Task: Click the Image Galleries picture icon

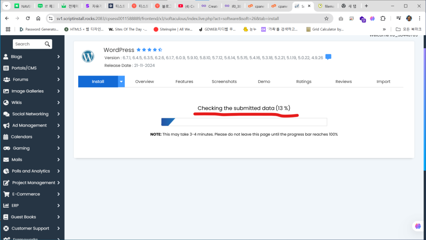Action: click(x=6, y=91)
